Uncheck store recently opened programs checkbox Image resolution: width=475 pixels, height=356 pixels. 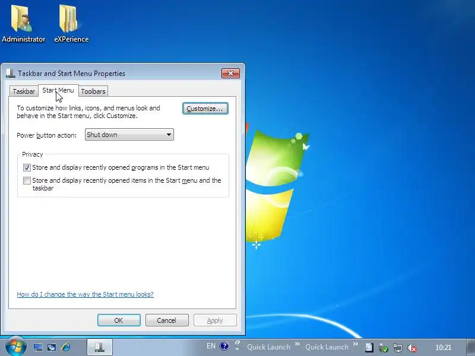click(27, 167)
